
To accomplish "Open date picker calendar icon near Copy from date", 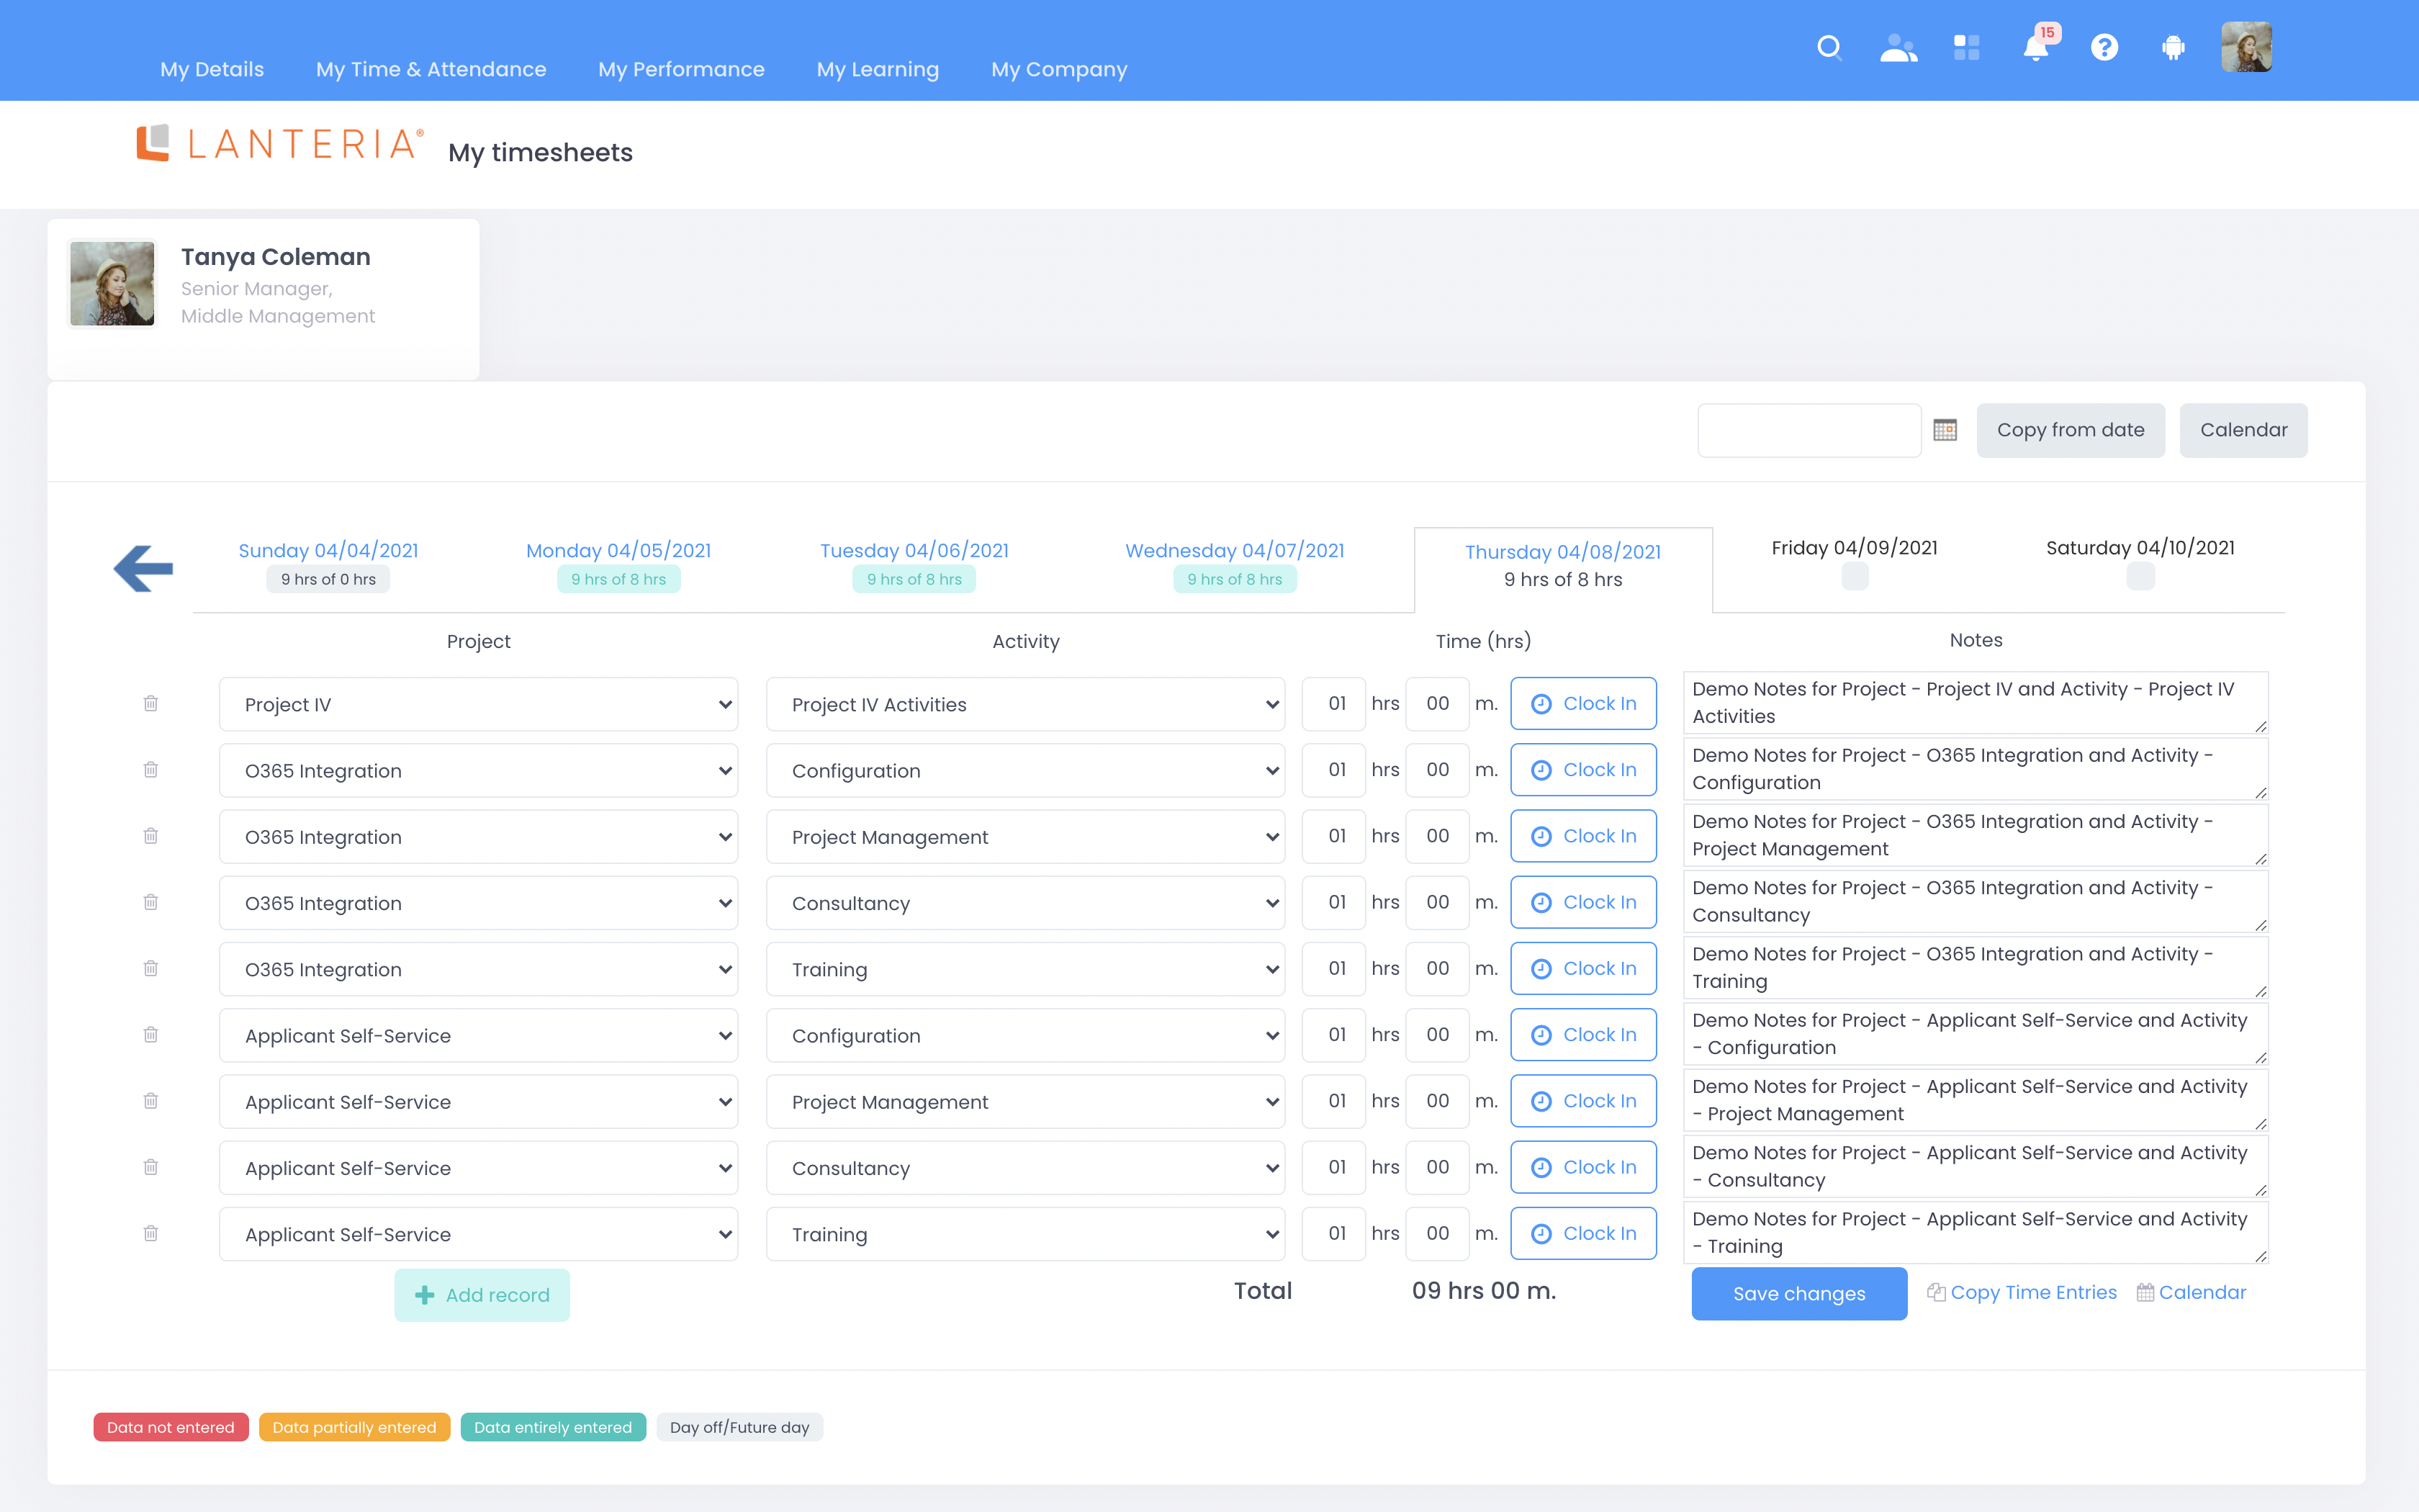I will [x=1945, y=430].
